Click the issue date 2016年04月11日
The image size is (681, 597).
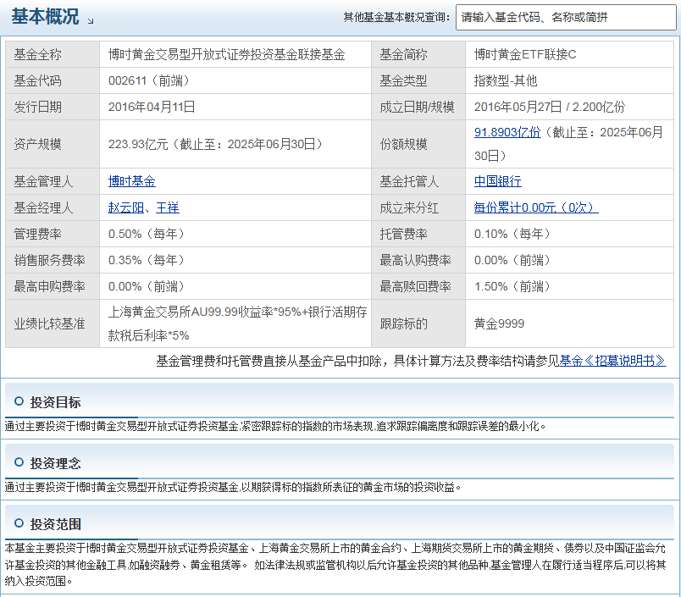pyautogui.click(x=152, y=108)
